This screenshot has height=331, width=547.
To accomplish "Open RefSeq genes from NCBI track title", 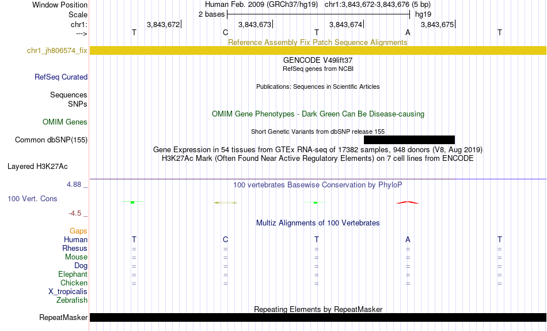I will click(318, 69).
